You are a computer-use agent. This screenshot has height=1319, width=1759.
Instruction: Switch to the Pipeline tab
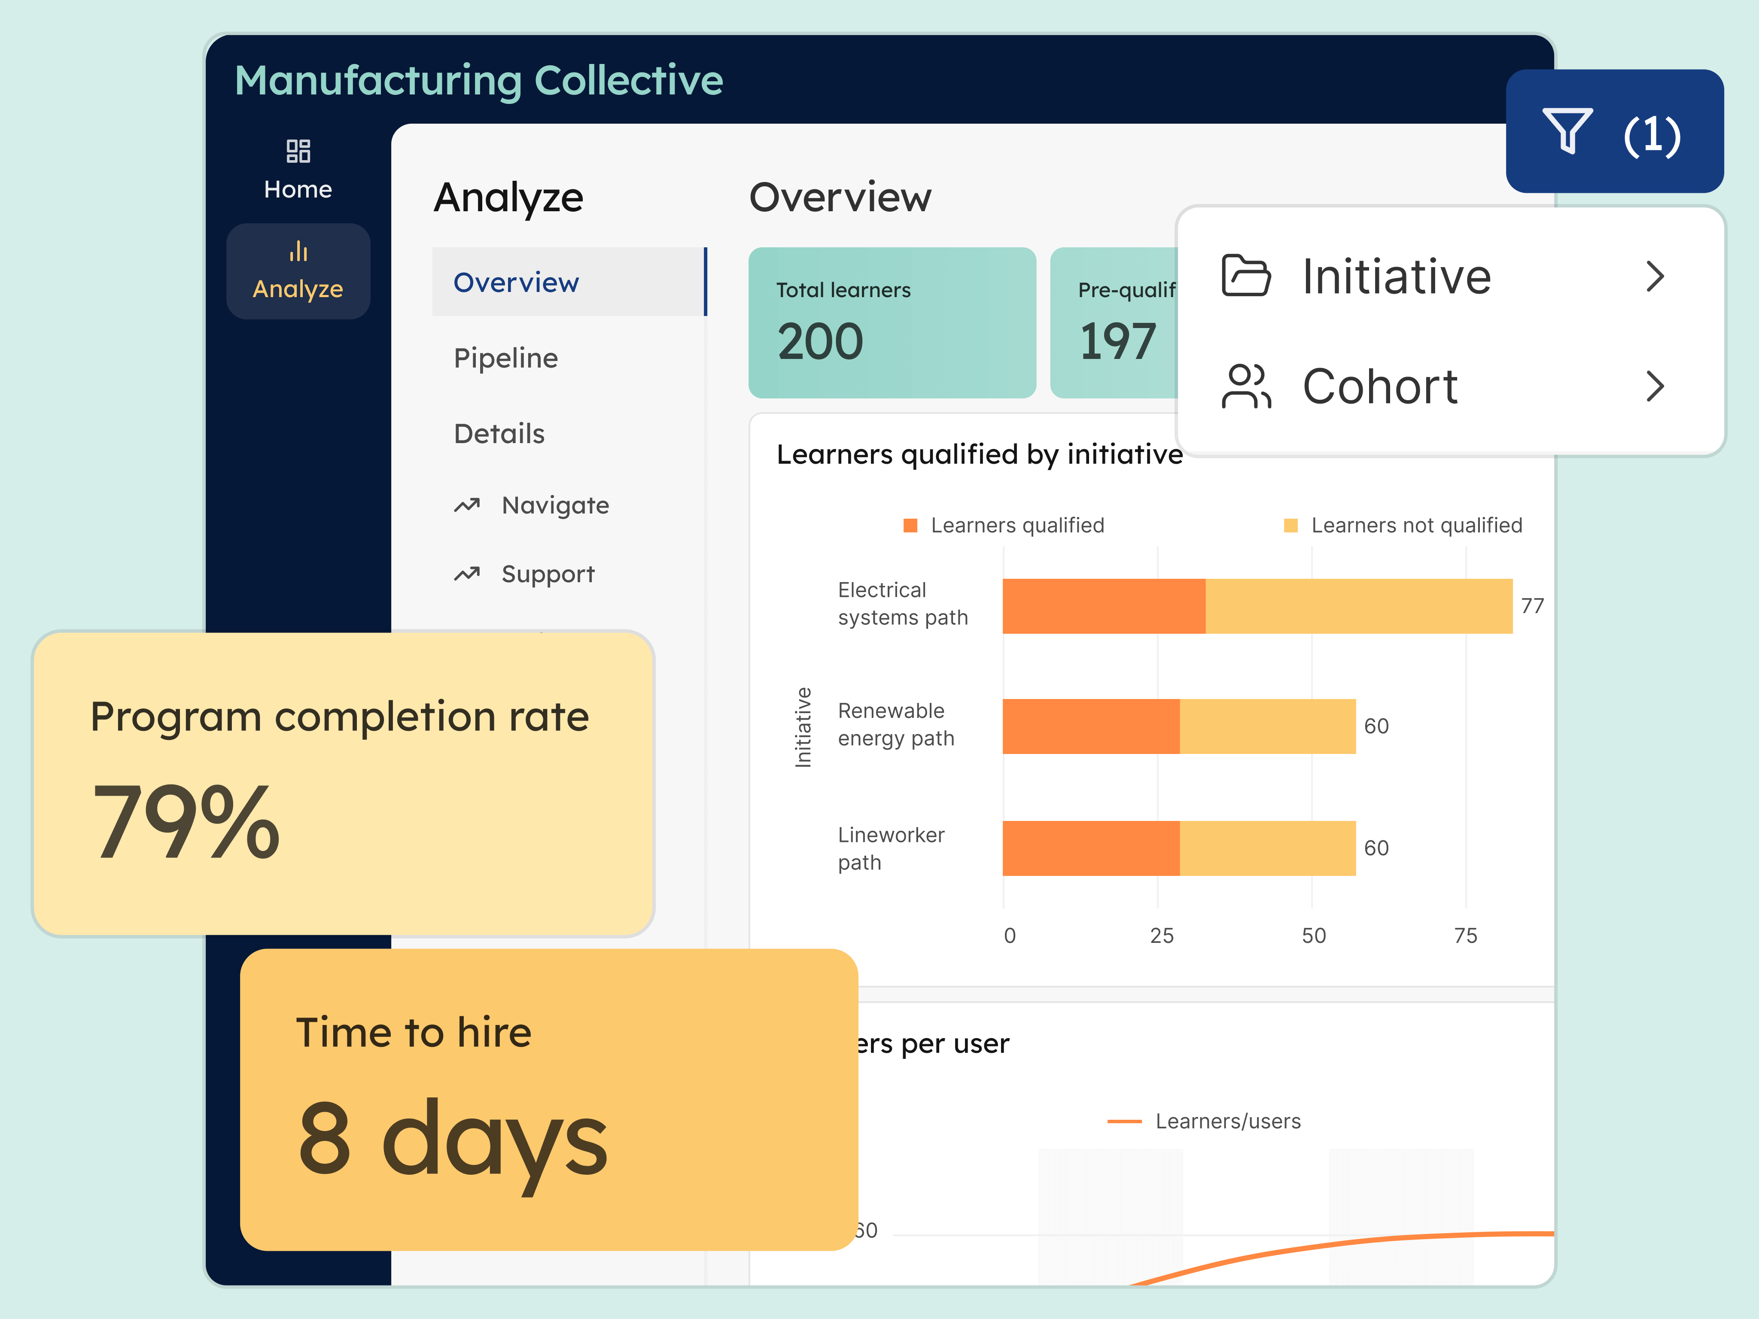(x=506, y=358)
